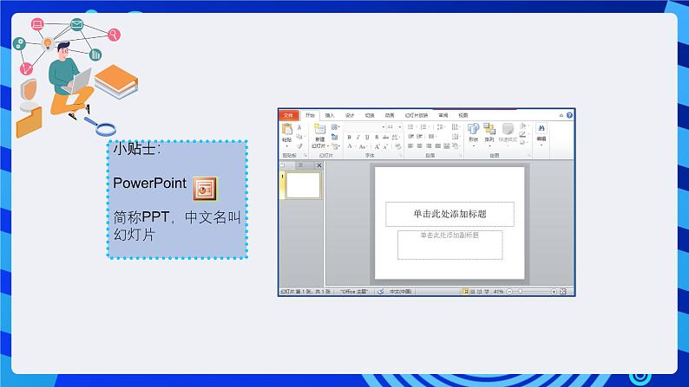Click the New Slide icon
The image size is (689, 387).
coord(319,129)
